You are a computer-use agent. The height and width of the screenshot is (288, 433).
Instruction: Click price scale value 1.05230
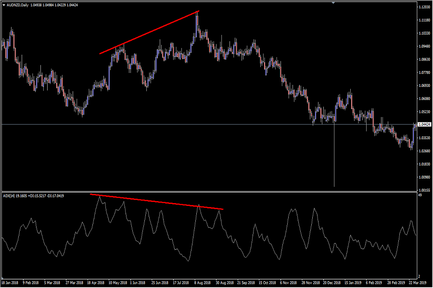click(424, 112)
